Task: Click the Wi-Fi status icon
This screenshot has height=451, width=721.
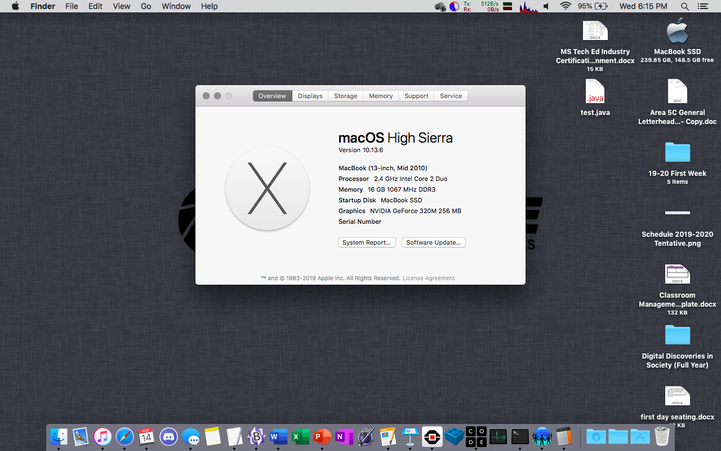Action: 566,6
